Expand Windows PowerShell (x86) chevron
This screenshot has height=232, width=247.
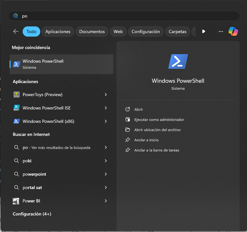(106, 121)
